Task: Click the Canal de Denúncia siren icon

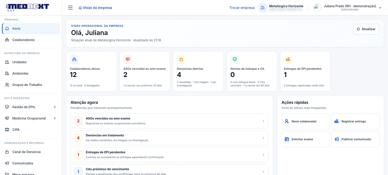Action: click(7, 152)
